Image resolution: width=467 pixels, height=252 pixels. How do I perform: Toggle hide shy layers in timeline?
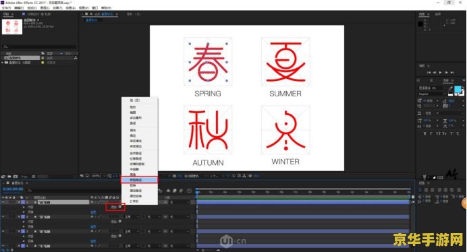pos(168,191)
